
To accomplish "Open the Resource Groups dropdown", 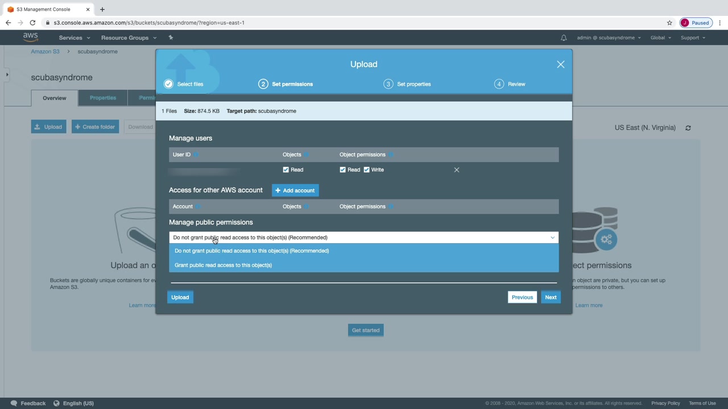I will tap(129, 37).
